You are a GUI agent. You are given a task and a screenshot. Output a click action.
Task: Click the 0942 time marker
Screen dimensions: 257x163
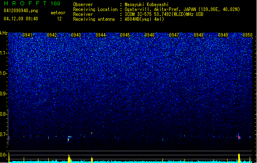tap(52, 35)
